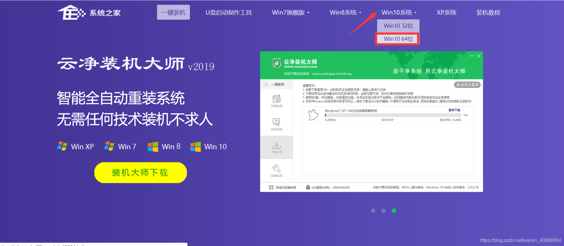Open the 安装系统 wrench icon
The width and height of the screenshot is (564, 246).
click(x=276, y=168)
